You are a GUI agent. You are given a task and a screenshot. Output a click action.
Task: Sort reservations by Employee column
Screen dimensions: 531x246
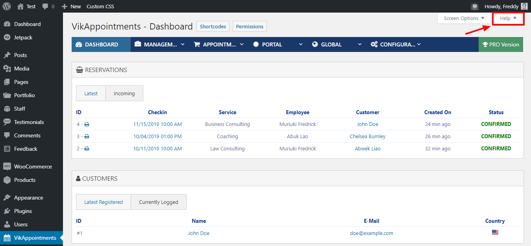pyautogui.click(x=298, y=112)
